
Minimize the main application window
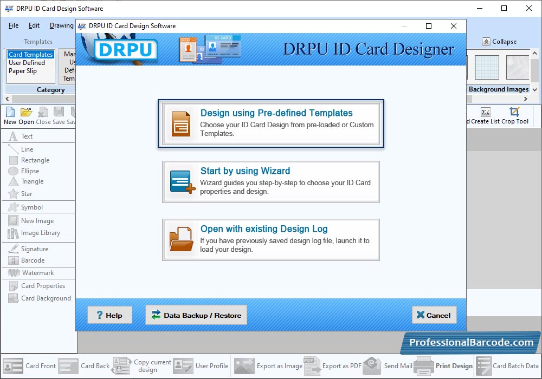480,8
